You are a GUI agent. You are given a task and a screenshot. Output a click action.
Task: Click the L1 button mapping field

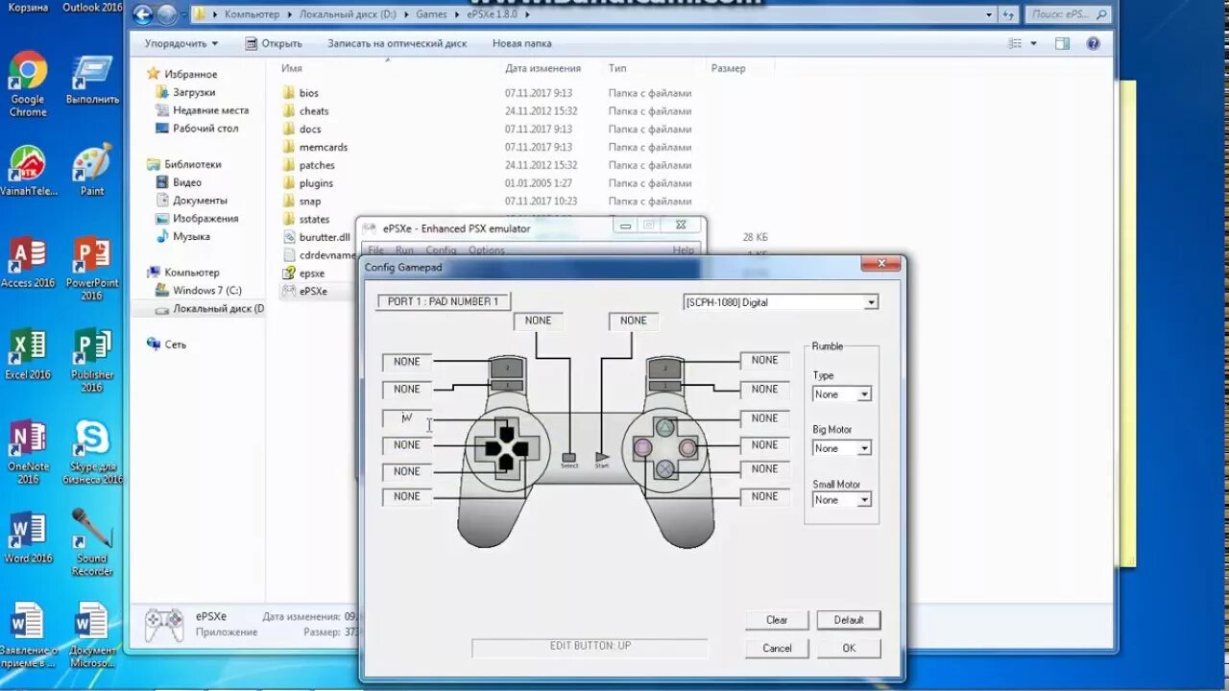[407, 389]
